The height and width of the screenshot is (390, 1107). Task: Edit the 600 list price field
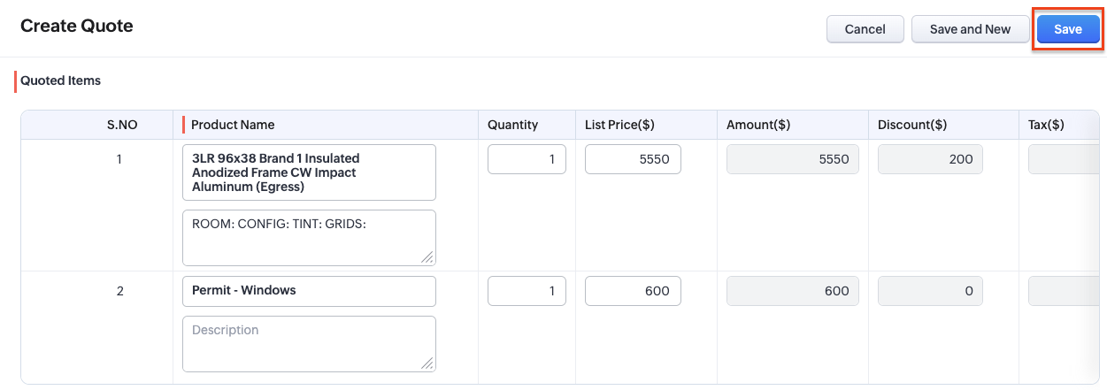[x=633, y=291]
